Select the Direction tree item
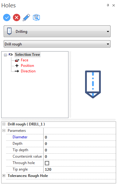The width and height of the screenshot is (117, 184). click(x=28, y=71)
